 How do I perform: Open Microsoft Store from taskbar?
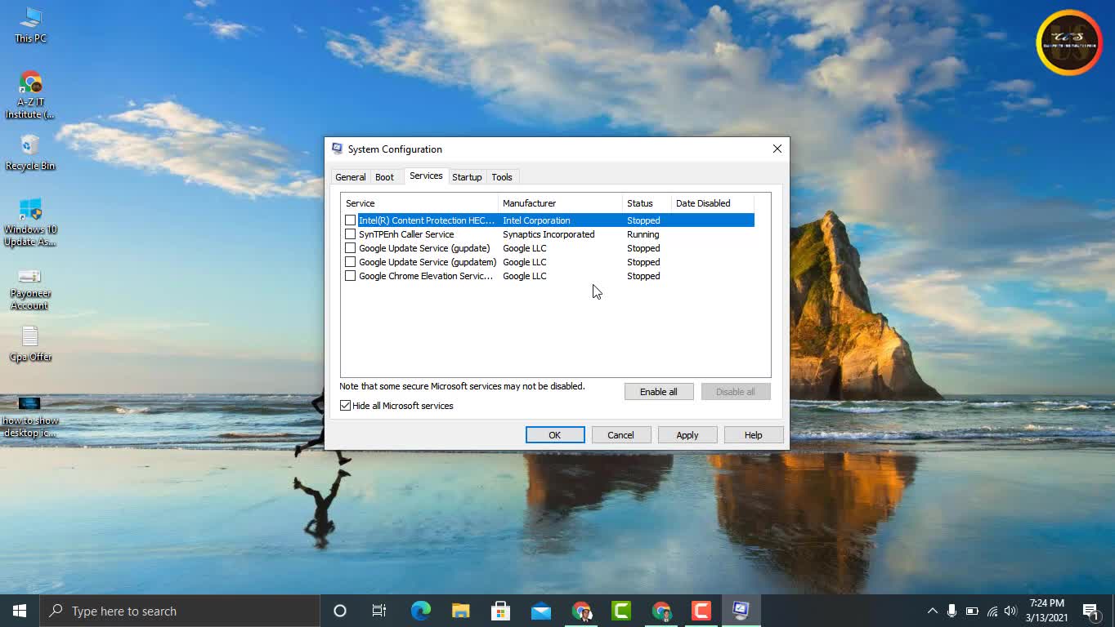click(x=500, y=611)
